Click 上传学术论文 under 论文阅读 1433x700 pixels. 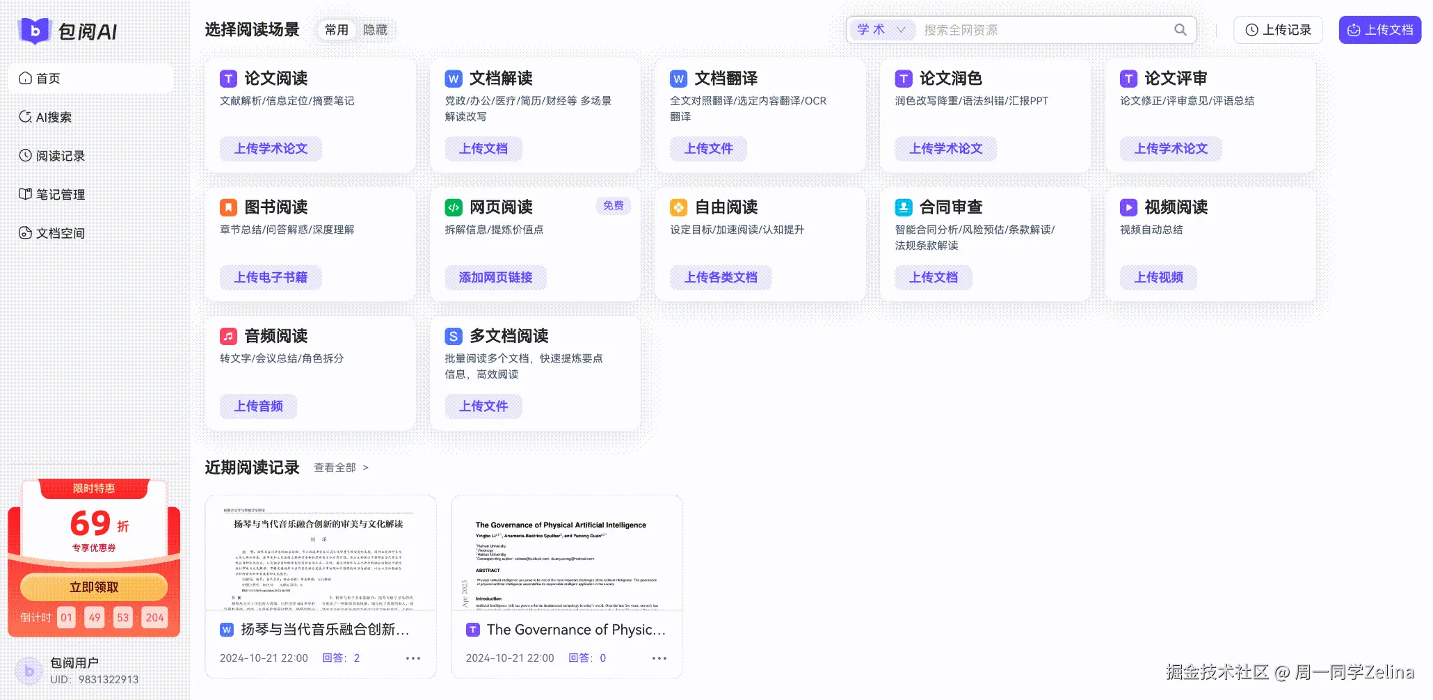[271, 148]
